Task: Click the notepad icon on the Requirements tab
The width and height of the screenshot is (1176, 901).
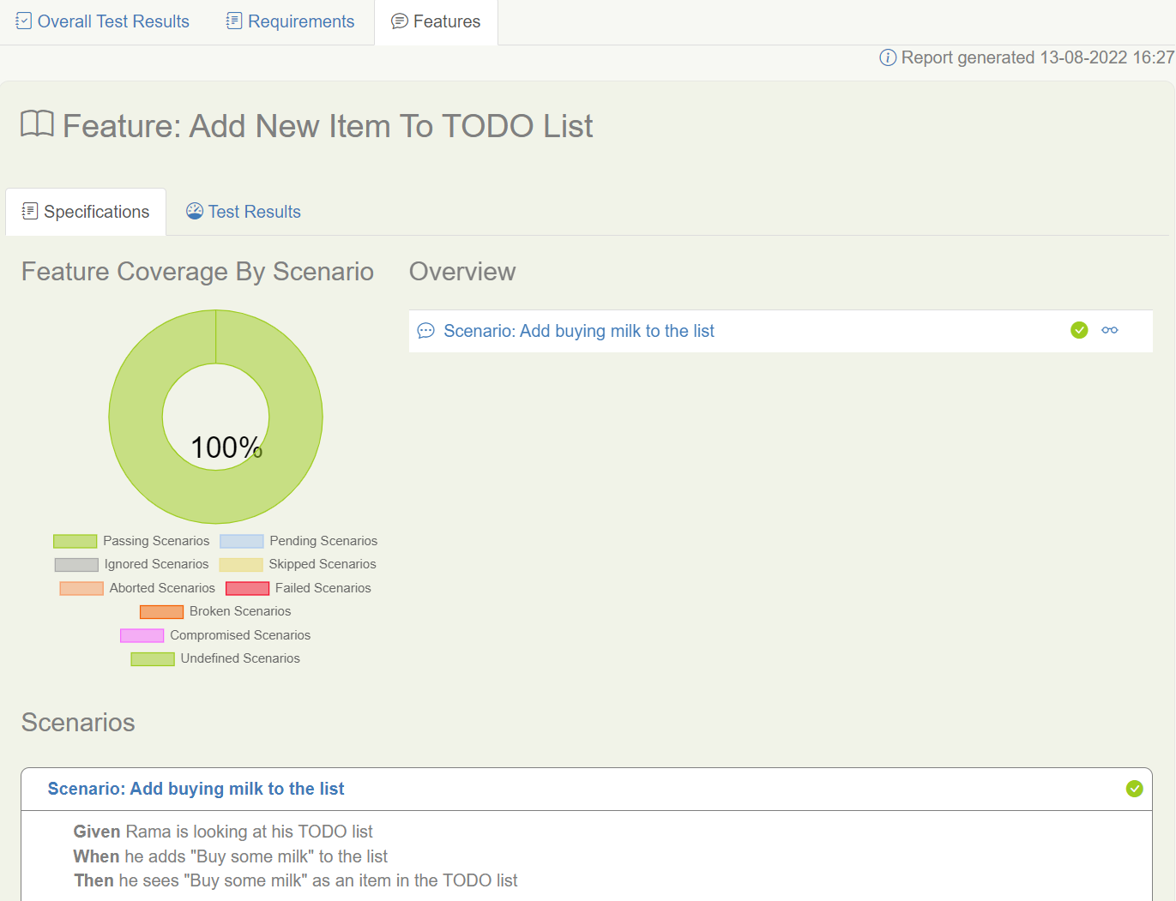Action: coord(233,21)
